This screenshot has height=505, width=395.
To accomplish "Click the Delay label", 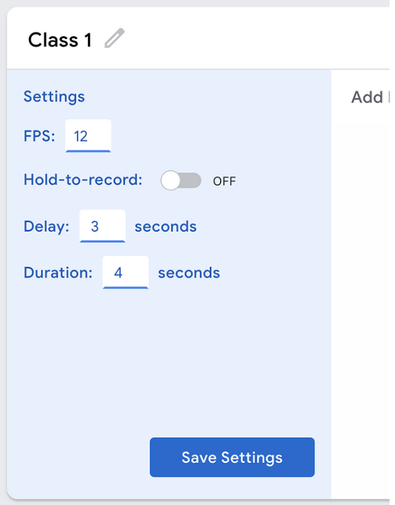I will tap(46, 226).
